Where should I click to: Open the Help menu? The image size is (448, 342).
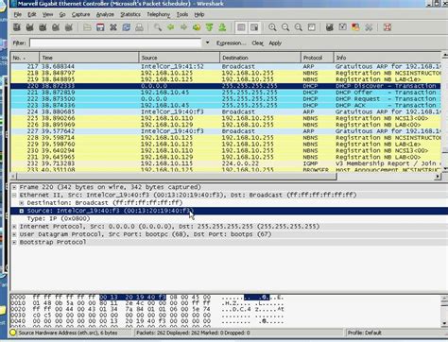pyautogui.click(x=199, y=14)
